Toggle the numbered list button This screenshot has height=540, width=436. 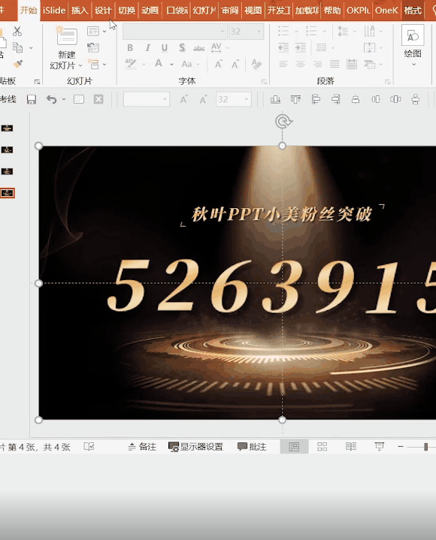[x=311, y=31]
